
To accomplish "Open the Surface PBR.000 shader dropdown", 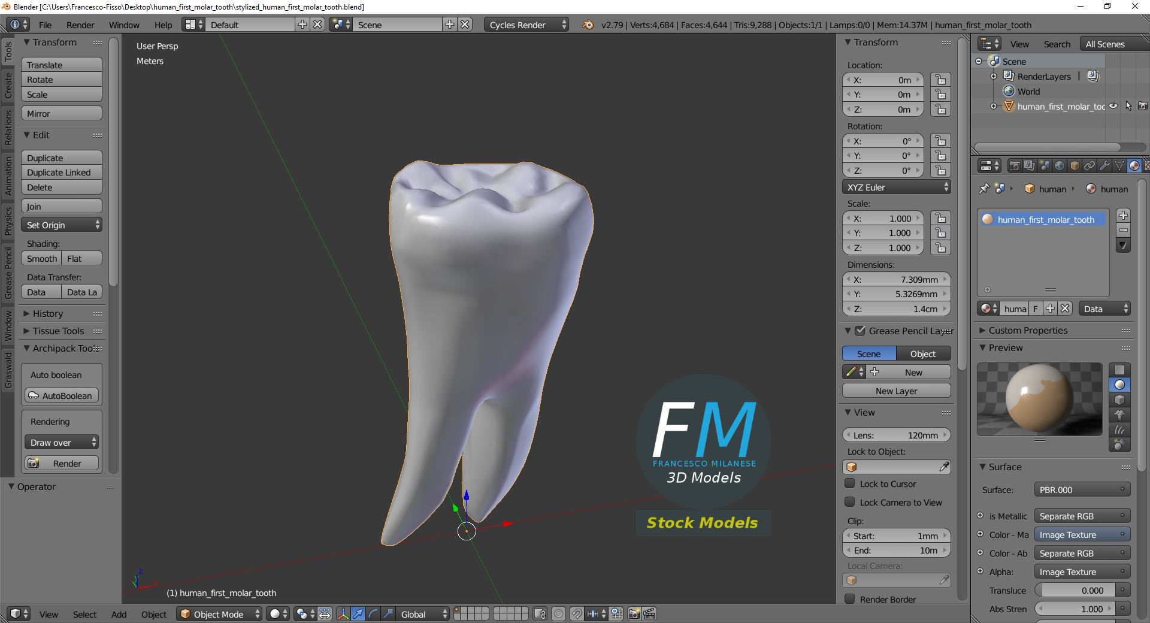I will point(1082,489).
